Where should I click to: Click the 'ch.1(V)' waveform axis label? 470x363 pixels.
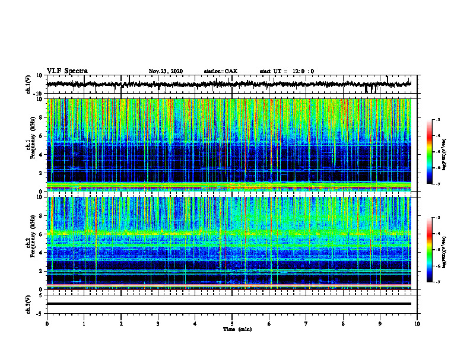[28, 84]
